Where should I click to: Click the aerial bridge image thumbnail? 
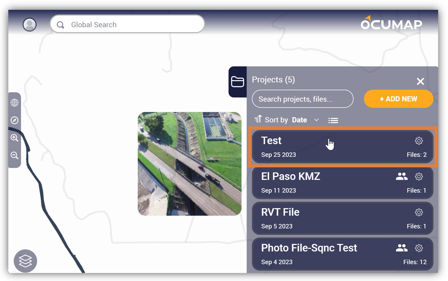click(x=189, y=163)
